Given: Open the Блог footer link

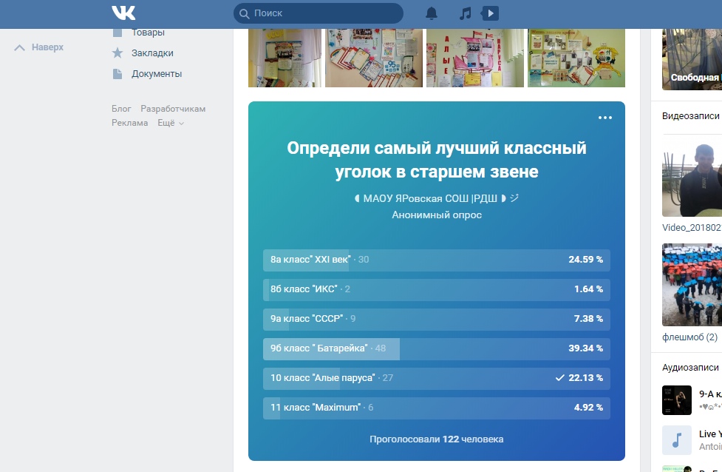Looking at the screenshot, I should click(121, 109).
